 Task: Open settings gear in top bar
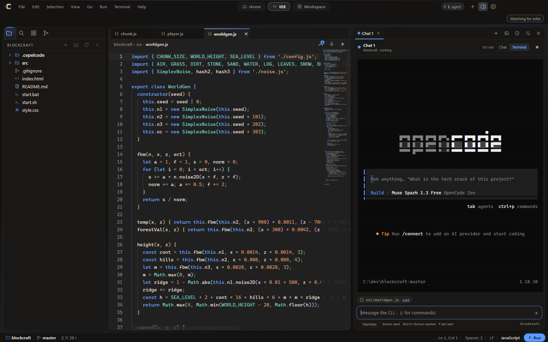493,6
